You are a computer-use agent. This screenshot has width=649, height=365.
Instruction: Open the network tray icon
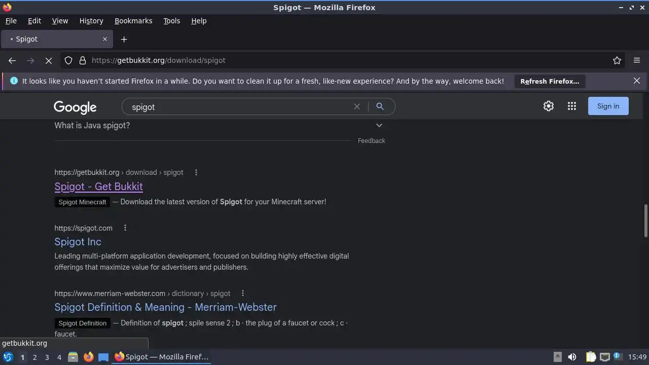point(605,357)
